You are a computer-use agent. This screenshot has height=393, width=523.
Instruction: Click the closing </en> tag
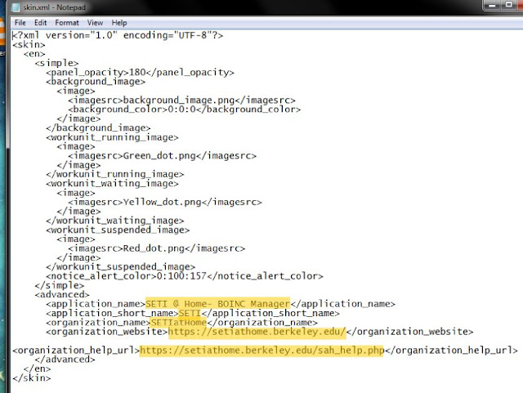37,369
